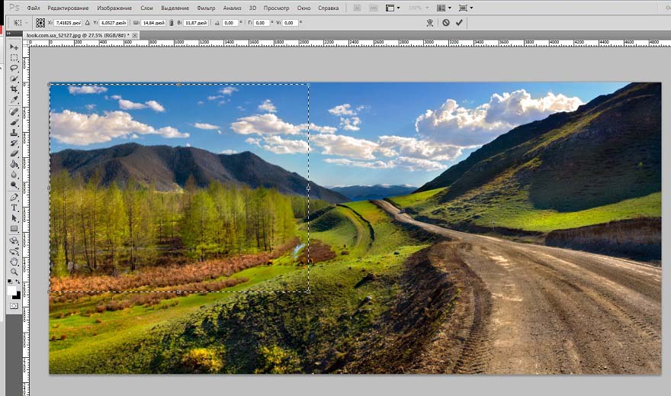Cancel transform with the circle-slash button
Screen dimensions: 671x396
coord(446,23)
